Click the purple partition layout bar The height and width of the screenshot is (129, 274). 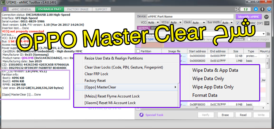pos(215,45)
